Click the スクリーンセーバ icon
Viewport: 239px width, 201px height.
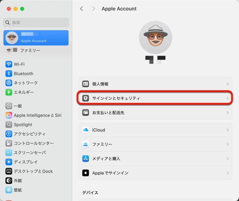[x=9, y=152]
